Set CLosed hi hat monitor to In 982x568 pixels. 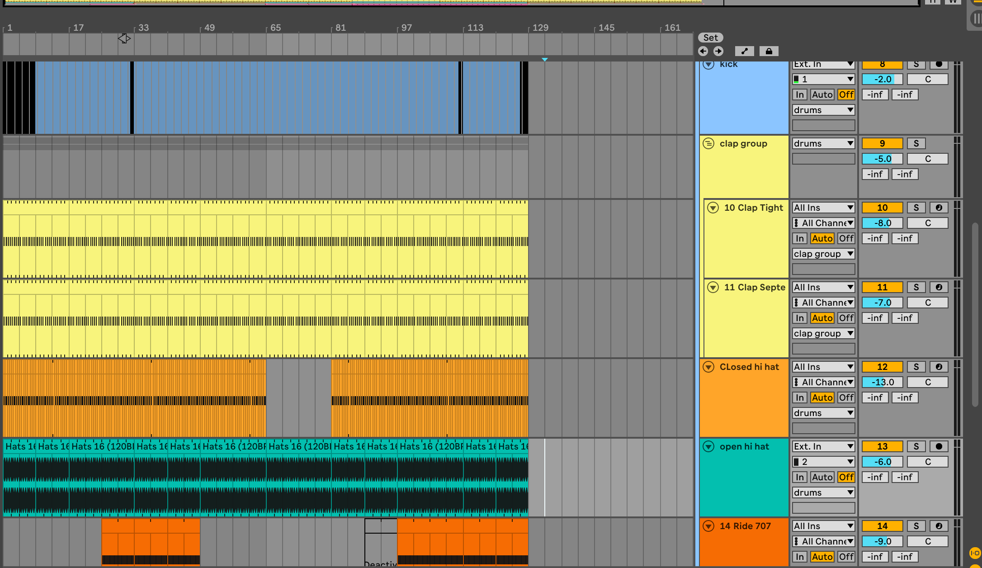[800, 398]
